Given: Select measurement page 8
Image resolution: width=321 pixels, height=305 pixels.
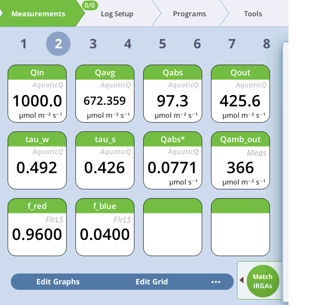Looking at the screenshot, I should (267, 44).
